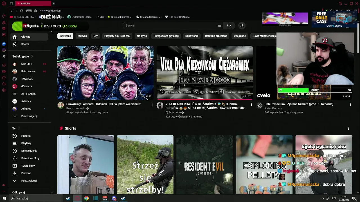This screenshot has height=202, width=360.
Task: Open Admiros subscription channel
Action: [29, 109]
